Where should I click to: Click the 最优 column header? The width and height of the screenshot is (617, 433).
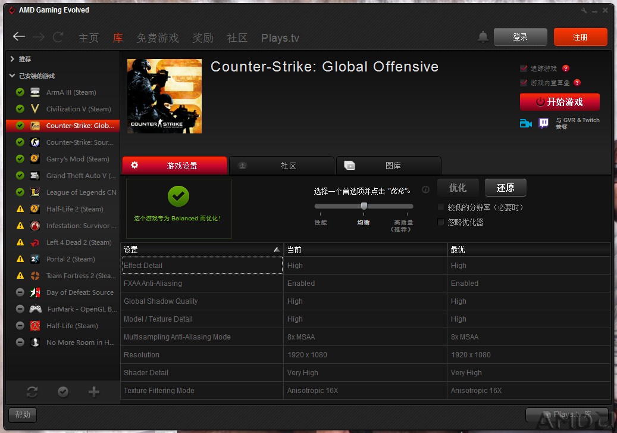[529, 250]
